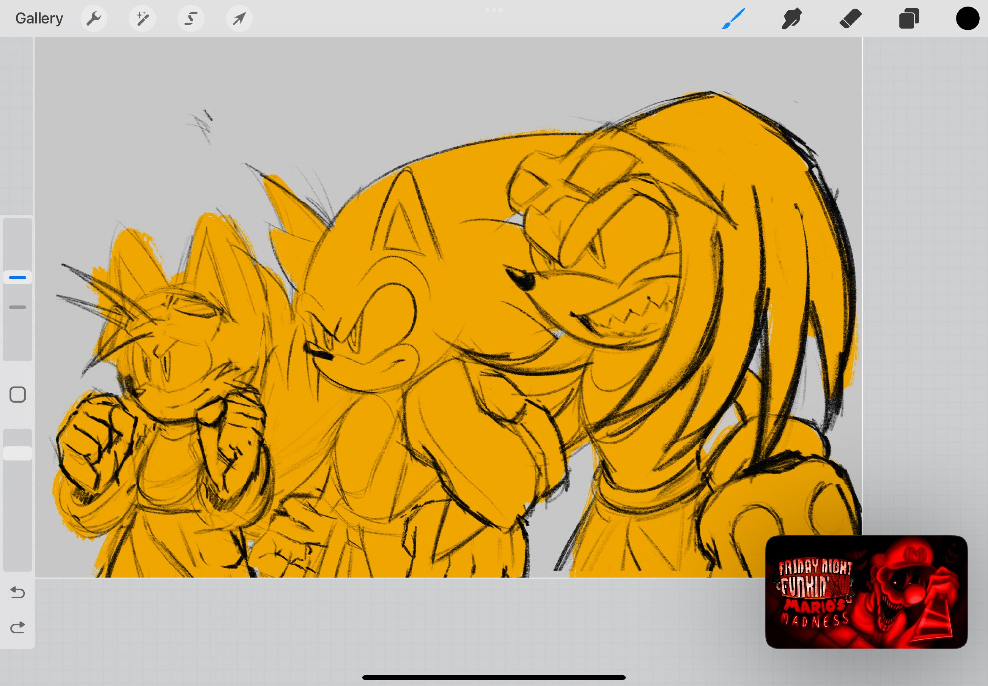
Task: Redo the last undone stroke
Action: point(18,627)
